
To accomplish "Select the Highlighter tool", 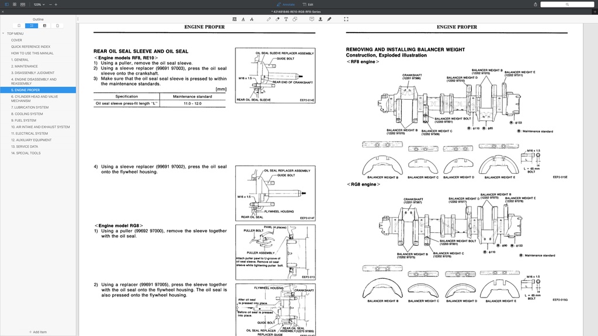I will 278,19.
